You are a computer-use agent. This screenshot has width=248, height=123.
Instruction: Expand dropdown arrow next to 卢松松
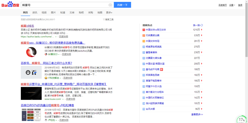(56, 120)
